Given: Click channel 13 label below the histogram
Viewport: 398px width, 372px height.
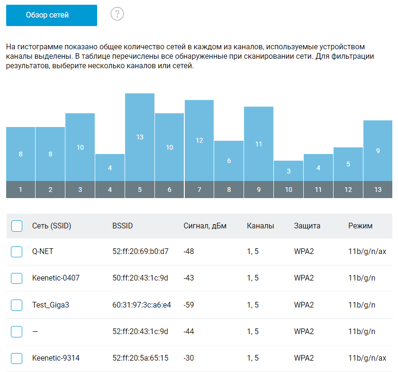Looking at the screenshot, I should coord(378,190).
